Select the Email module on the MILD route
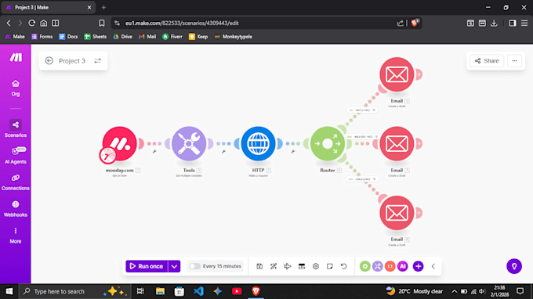The image size is (533, 299). pos(397,143)
